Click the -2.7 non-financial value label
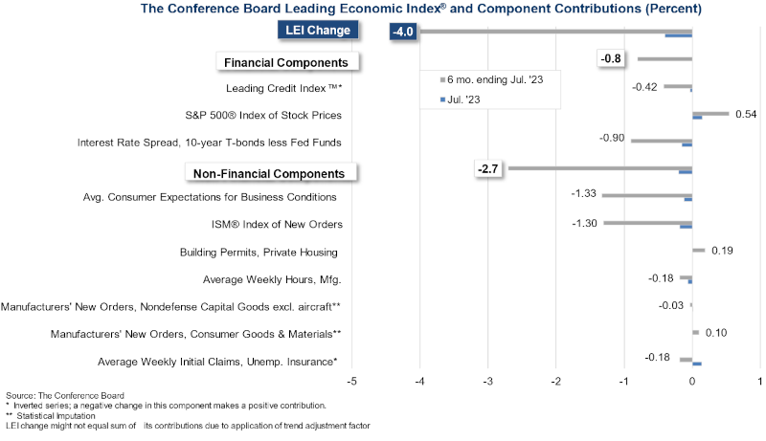 click(488, 169)
